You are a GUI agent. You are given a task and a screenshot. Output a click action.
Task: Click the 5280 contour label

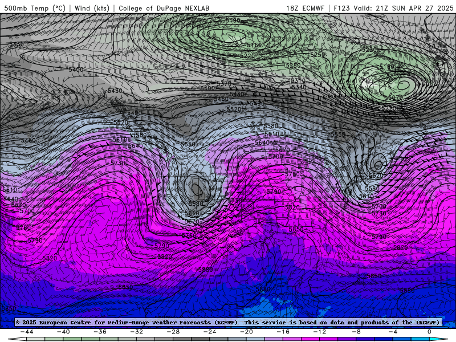(293, 66)
